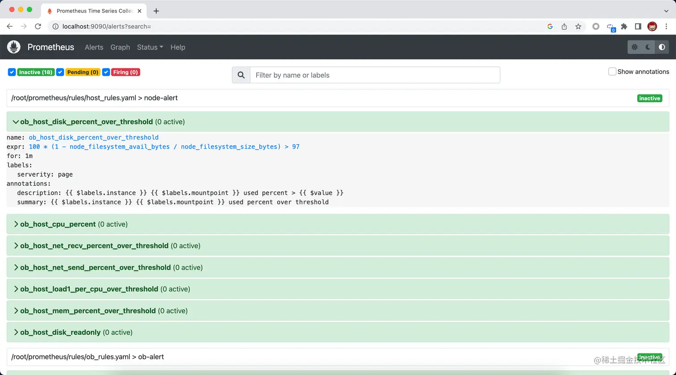Open Alerts in the navbar
Image resolution: width=676 pixels, height=375 pixels.
94,47
